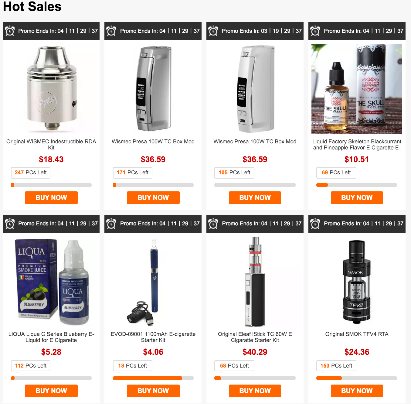Click the alarm clock icon above EVOD-09001 kit
Image resolution: width=411 pixels, height=404 pixels.
coord(111,224)
